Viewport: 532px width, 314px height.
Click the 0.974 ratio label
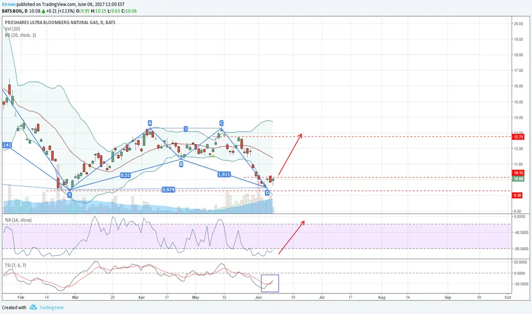click(x=168, y=190)
